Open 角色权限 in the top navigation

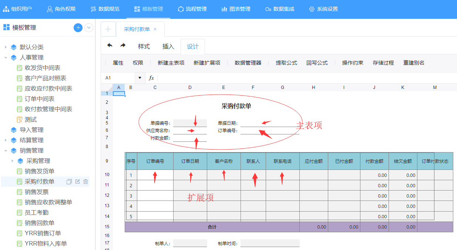(61, 9)
